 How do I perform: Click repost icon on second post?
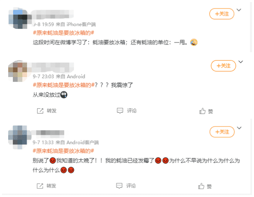(40, 111)
